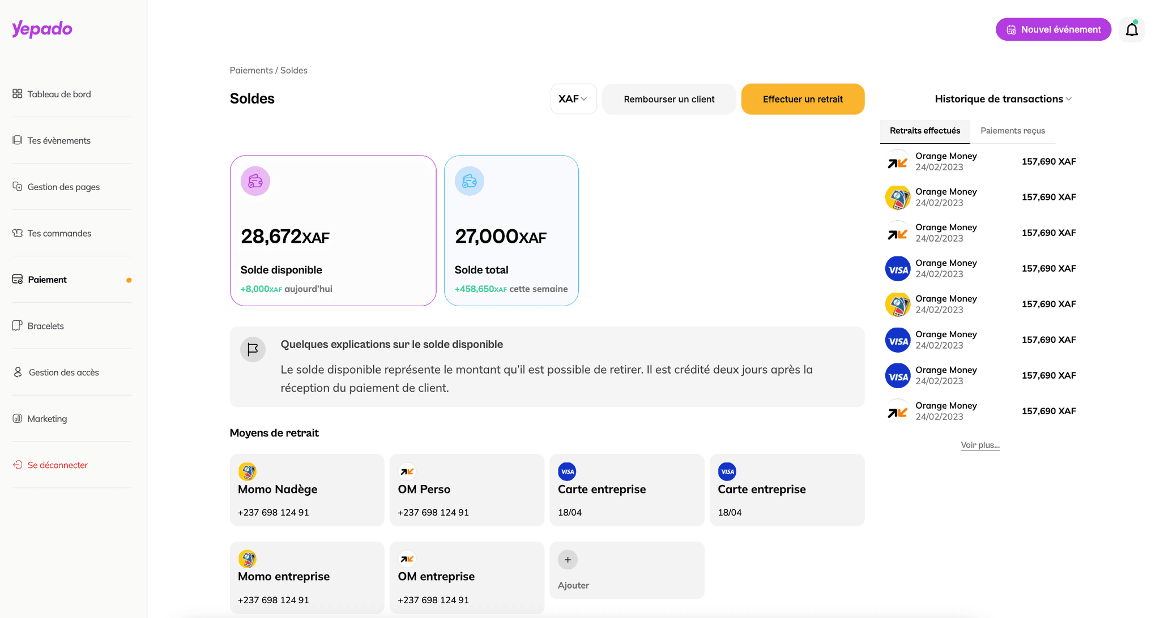Click the plus icon to add withdrawal method
Image resolution: width=1160 pixels, height=618 pixels.
[568, 560]
